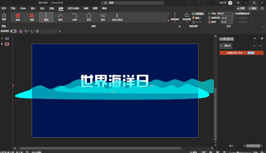Click the world ocean day title text
This screenshot has height=153, width=266.
coord(115,81)
